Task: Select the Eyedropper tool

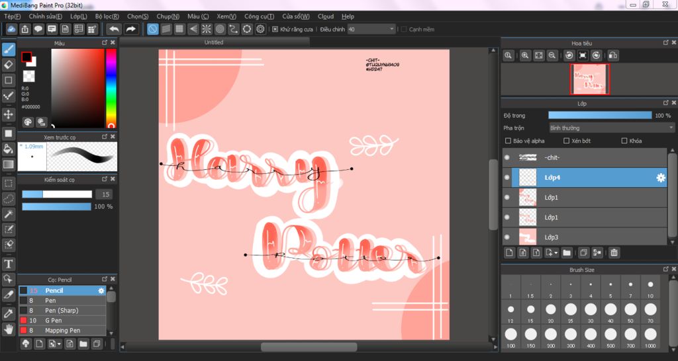Action: coord(8,314)
